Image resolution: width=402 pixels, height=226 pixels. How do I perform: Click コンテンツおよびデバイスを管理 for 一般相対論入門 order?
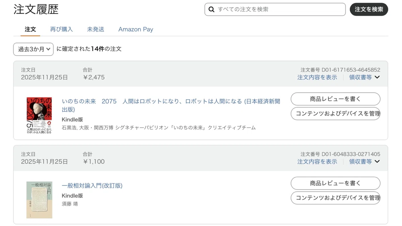(335, 198)
